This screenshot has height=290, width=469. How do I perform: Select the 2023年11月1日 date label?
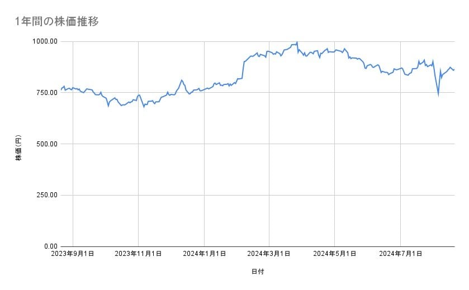click(138, 254)
